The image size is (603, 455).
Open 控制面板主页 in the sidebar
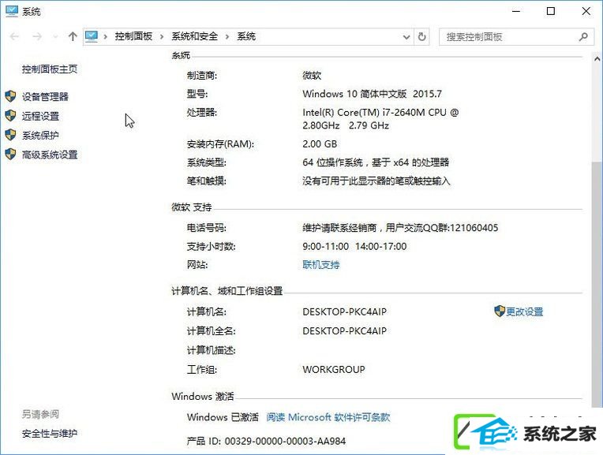coord(50,69)
